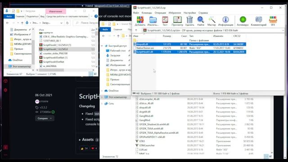This screenshot has height=162, width=288.
Task: Click the WinRAR Просмотр (View) toolbar icon
Action: (x=177, y=20)
